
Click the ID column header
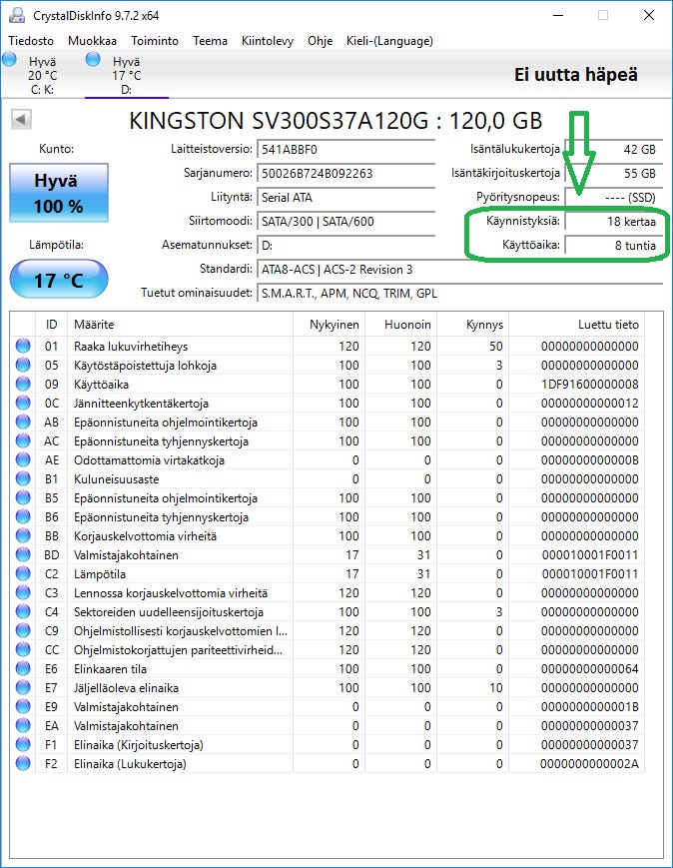(x=52, y=325)
